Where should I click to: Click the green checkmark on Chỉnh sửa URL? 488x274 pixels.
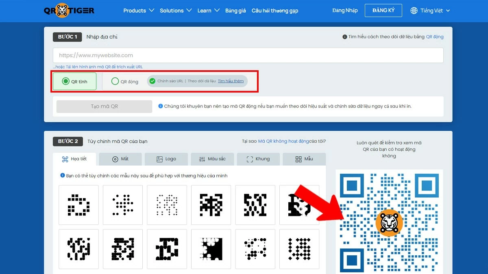click(x=152, y=81)
